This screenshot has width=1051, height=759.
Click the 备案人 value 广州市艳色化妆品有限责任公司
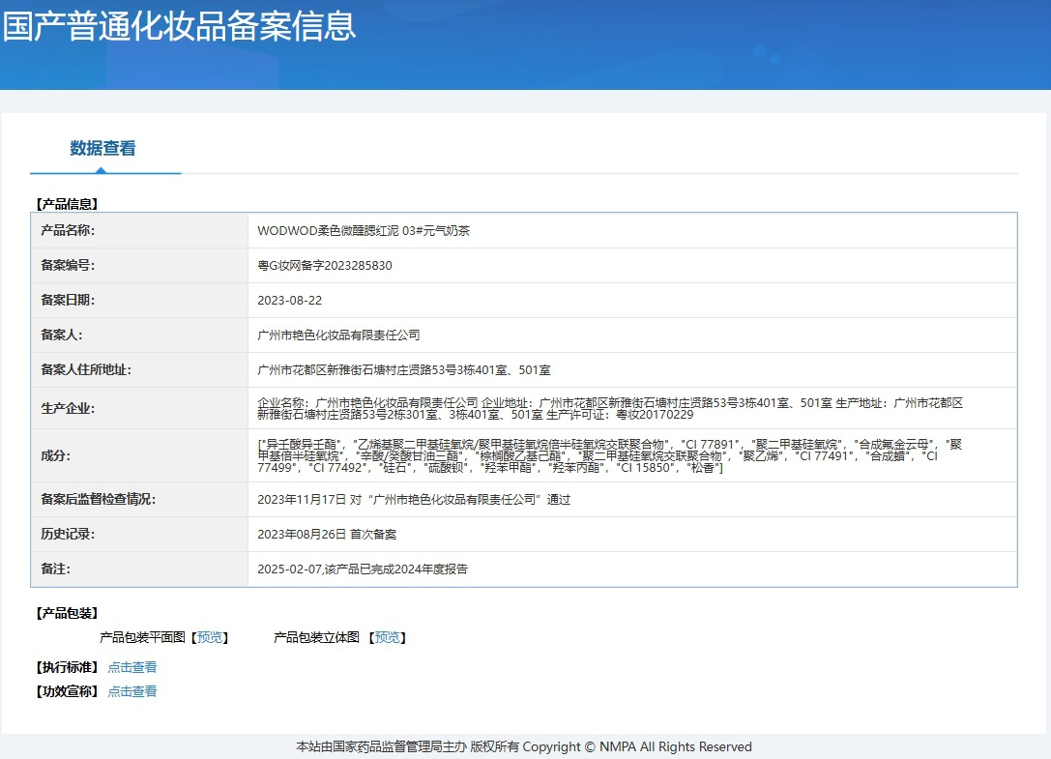click(x=338, y=336)
